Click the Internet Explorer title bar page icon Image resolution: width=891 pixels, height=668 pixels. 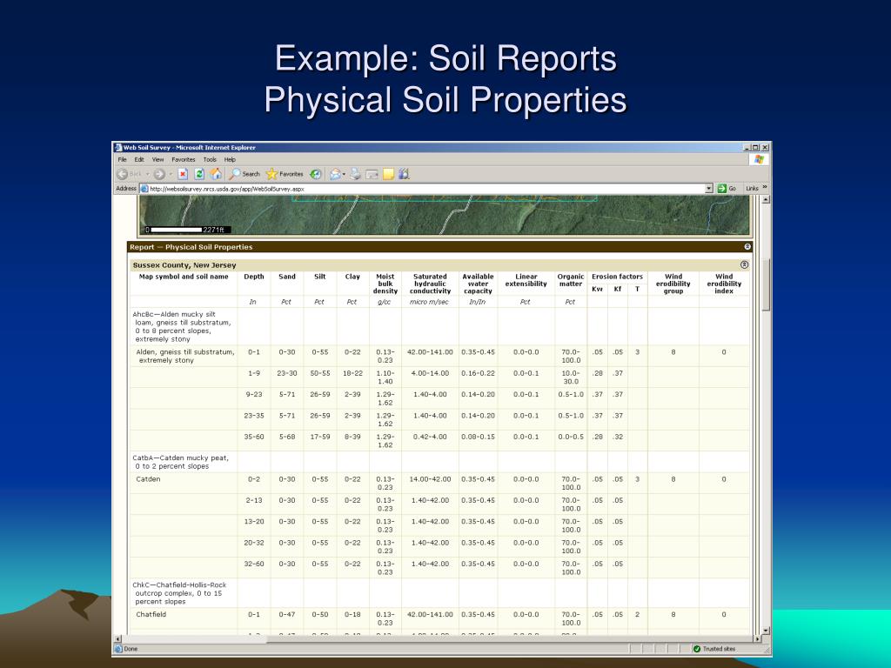(118, 148)
